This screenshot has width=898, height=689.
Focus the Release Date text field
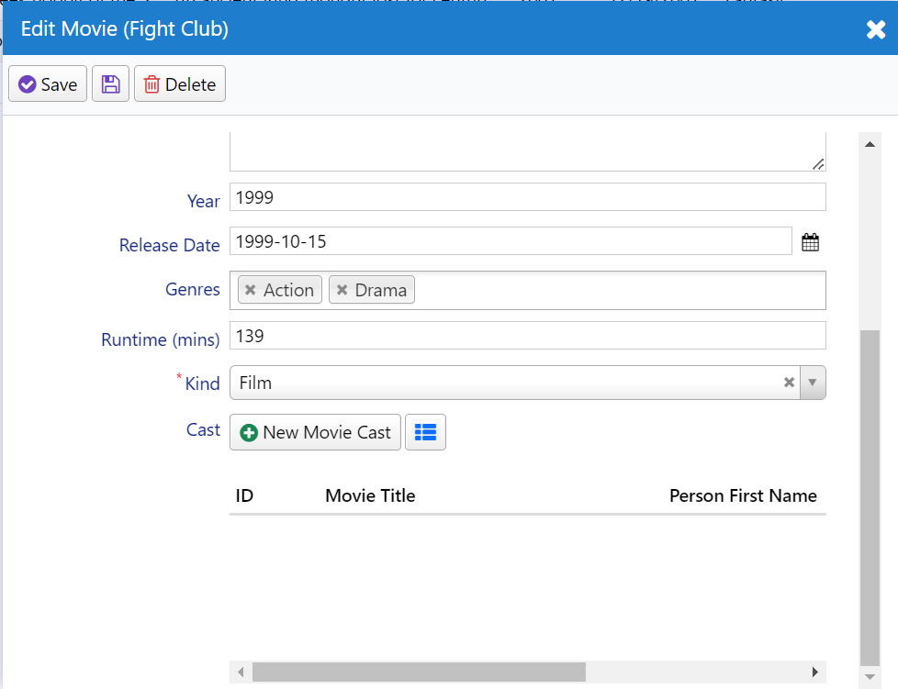[511, 241]
